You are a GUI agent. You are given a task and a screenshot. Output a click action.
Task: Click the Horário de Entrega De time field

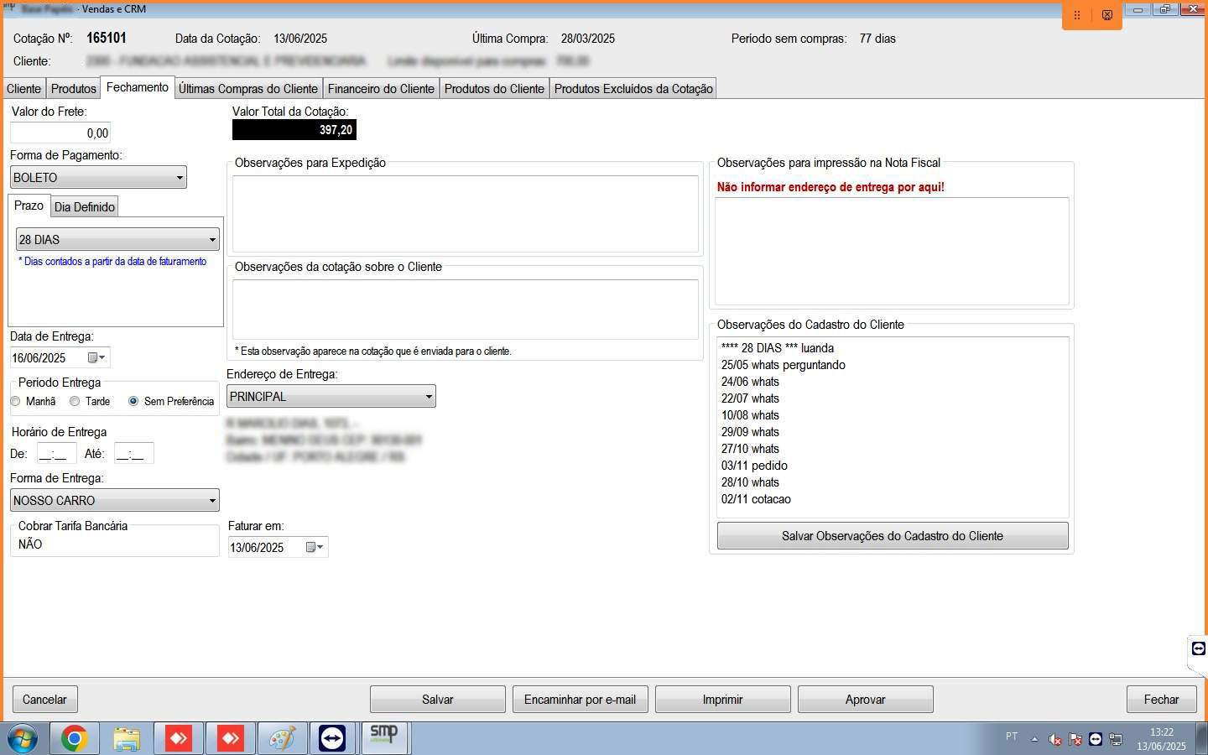click(x=57, y=454)
